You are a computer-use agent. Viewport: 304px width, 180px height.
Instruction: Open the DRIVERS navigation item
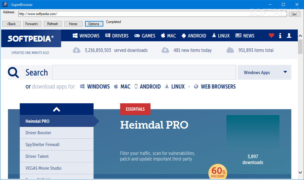[x=117, y=36]
